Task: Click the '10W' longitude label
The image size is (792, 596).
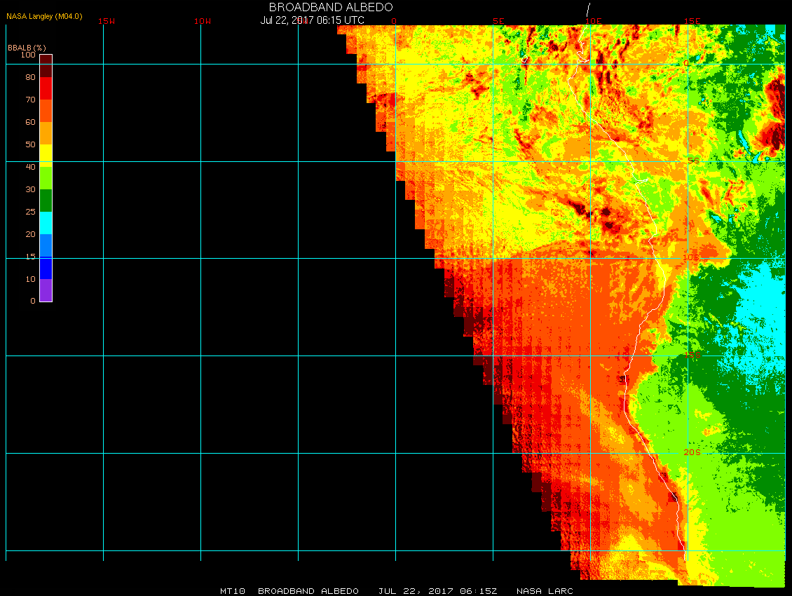Action: (202, 21)
